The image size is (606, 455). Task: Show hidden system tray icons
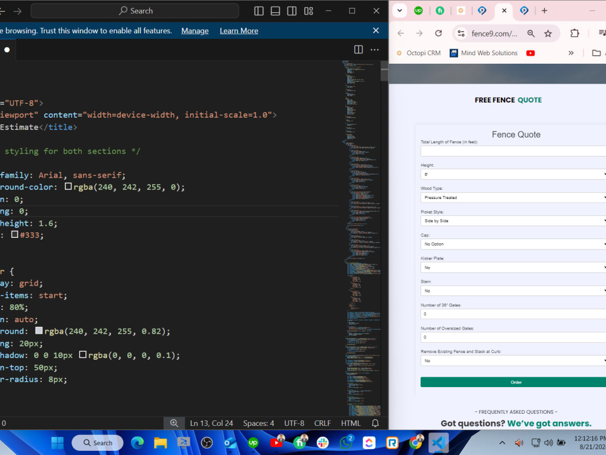[x=502, y=443]
